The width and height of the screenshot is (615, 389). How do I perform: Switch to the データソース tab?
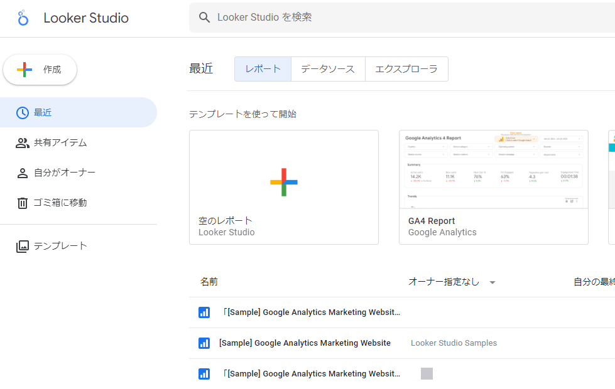[328, 69]
